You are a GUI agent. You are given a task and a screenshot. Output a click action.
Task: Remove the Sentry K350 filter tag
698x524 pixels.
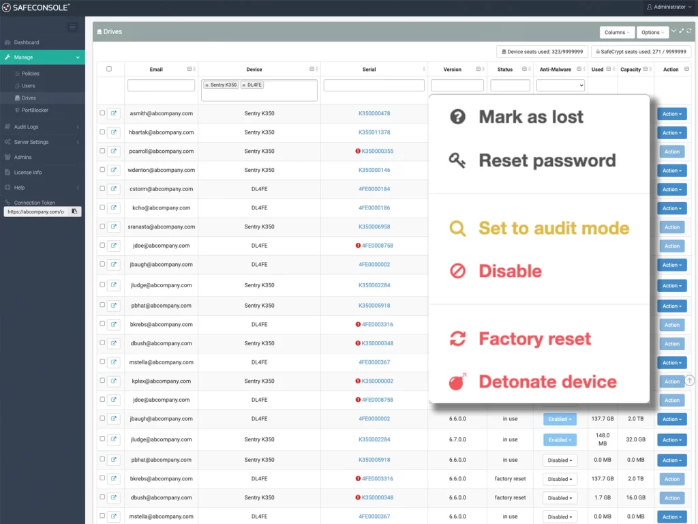point(207,85)
